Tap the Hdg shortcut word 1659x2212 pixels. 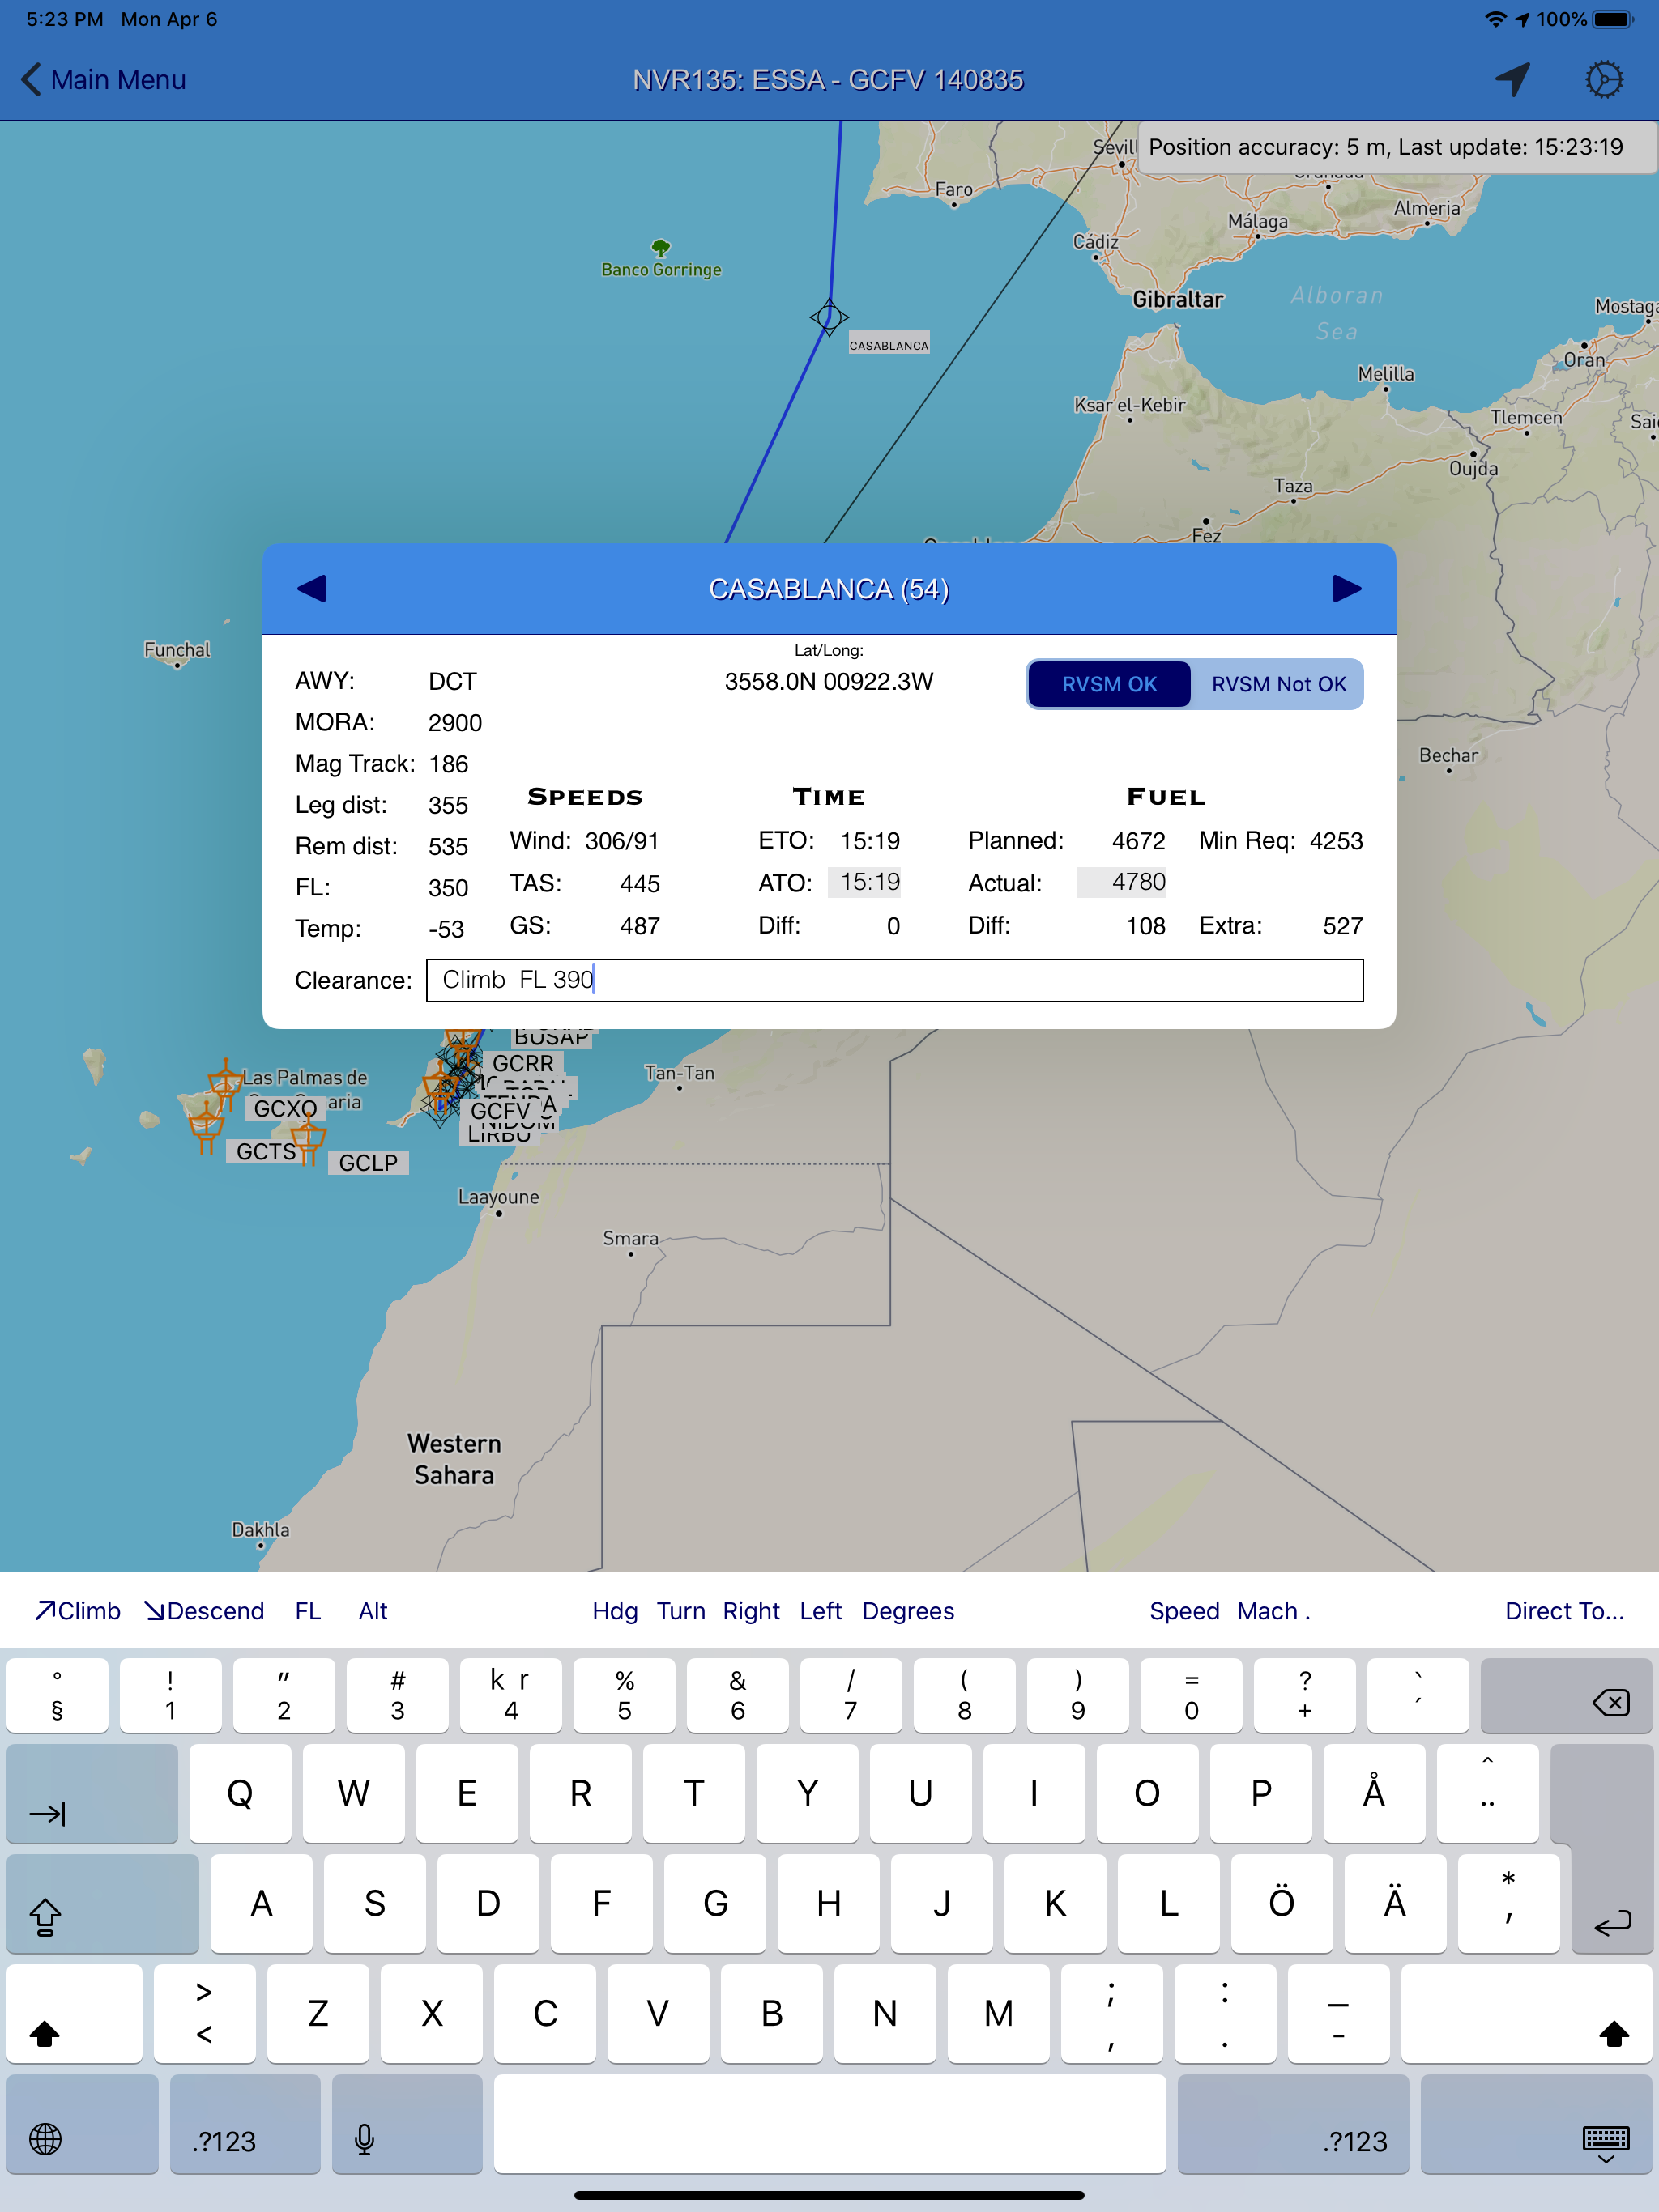click(x=614, y=1611)
